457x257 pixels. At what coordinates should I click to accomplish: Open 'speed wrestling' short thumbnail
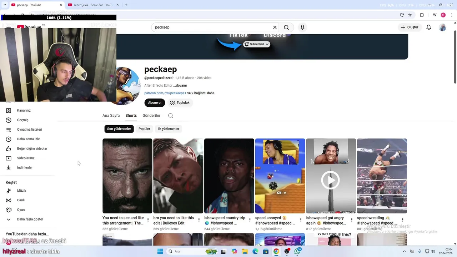(382, 176)
